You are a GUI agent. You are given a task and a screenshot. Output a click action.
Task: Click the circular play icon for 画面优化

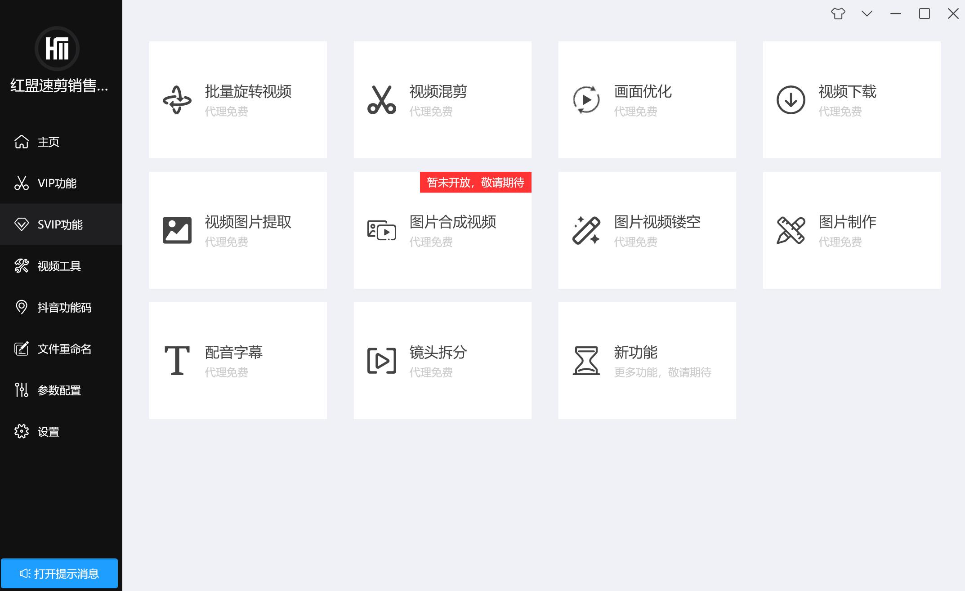[x=586, y=100]
